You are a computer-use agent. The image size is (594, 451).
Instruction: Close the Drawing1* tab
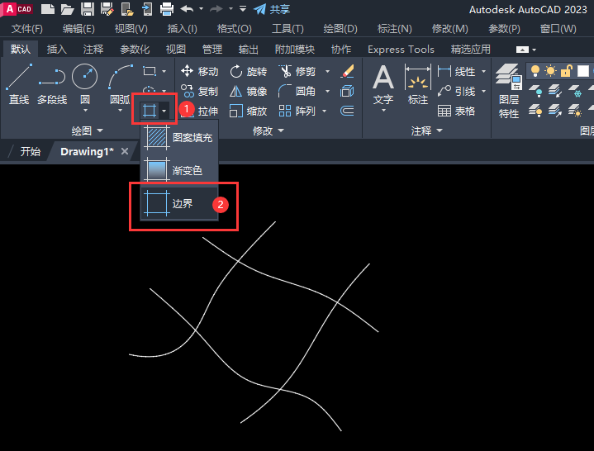pyautogui.click(x=124, y=151)
